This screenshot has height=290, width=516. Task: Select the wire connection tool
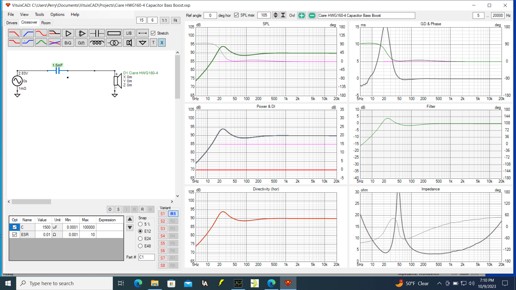(142, 33)
